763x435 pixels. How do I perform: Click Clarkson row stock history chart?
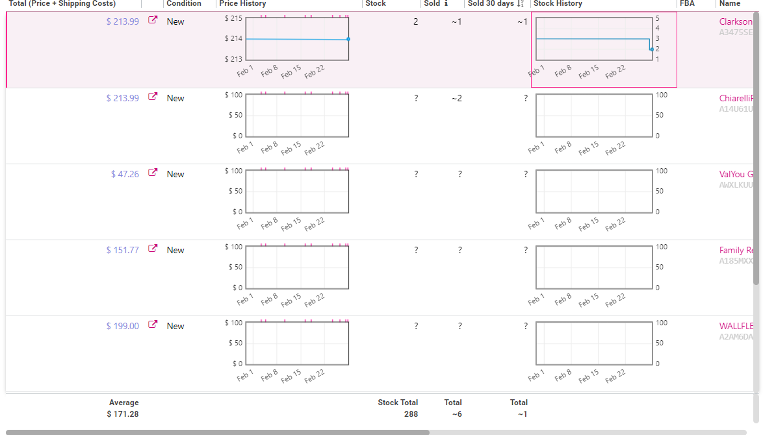point(594,39)
